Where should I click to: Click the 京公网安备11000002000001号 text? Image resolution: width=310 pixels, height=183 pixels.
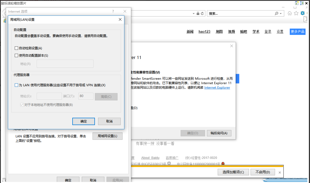(x=198, y=164)
